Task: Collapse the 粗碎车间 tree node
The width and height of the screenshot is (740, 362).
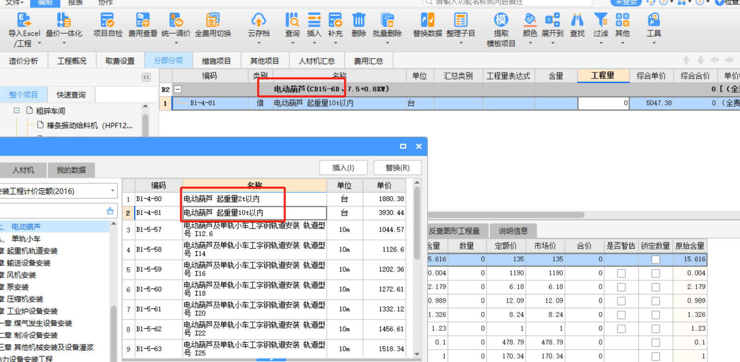Action: click(x=16, y=110)
